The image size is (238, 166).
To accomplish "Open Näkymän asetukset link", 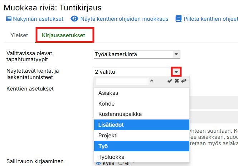I will click(x=38, y=19).
